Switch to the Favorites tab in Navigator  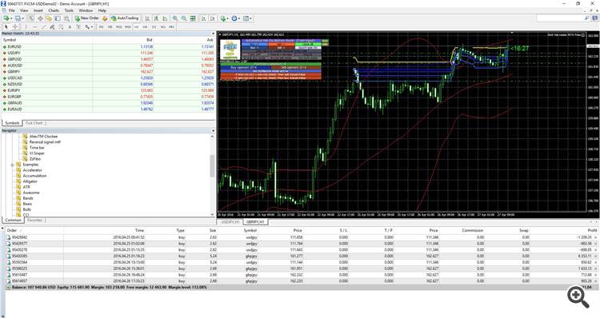(x=35, y=221)
